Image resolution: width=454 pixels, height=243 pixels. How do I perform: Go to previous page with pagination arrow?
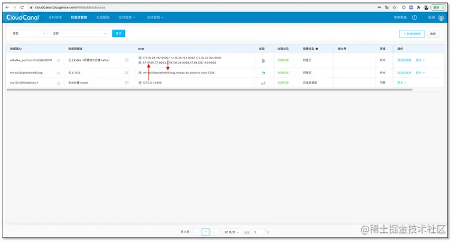[x=197, y=232]
